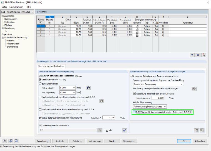The height and width of the screenshot is (151, 211).
Task: Confirm with the OK button
Action: 184,141
